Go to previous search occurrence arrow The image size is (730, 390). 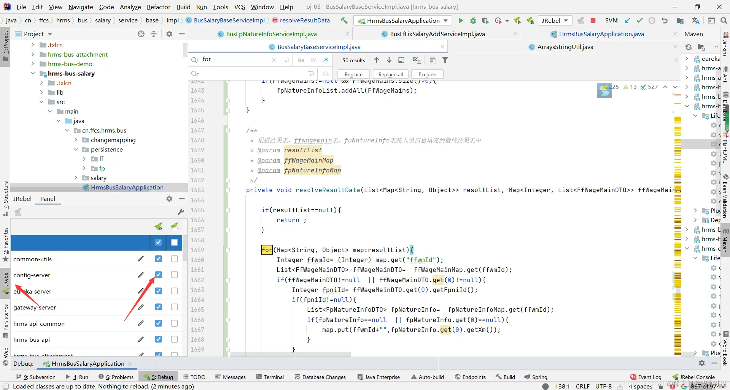click(377, 60)
